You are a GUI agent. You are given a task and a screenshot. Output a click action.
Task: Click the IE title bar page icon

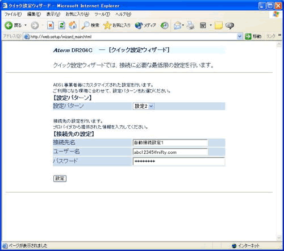point(5,6)
